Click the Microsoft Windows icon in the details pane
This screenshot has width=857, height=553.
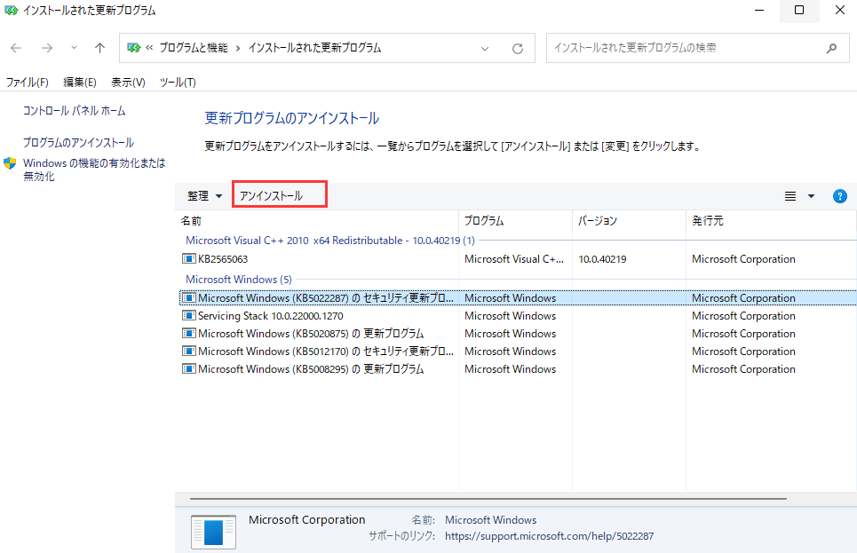(212, 532)
